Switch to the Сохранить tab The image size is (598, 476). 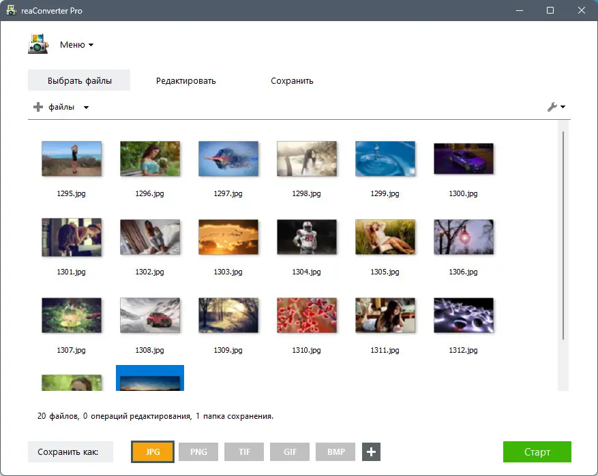291,80
